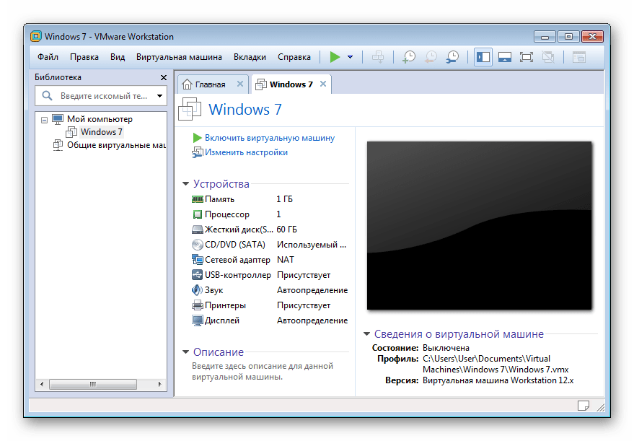The width and height of the screenshot is (634, 441).
Task: Take a snapshot with the clock-plus icon
Action: [x=409, y=57]
